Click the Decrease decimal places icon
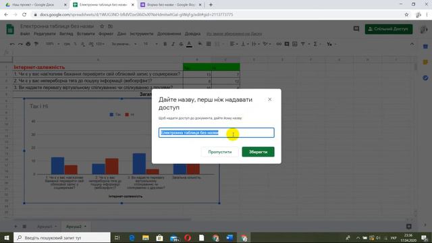 point(83,44)
